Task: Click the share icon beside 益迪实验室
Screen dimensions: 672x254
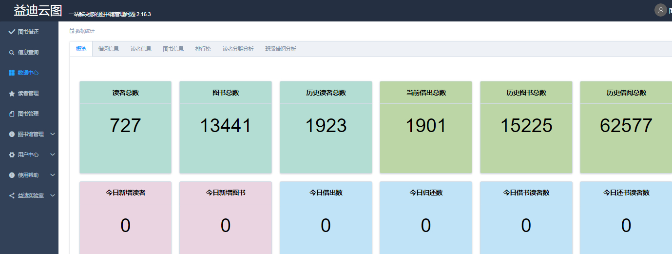Action: click(12, 195)
